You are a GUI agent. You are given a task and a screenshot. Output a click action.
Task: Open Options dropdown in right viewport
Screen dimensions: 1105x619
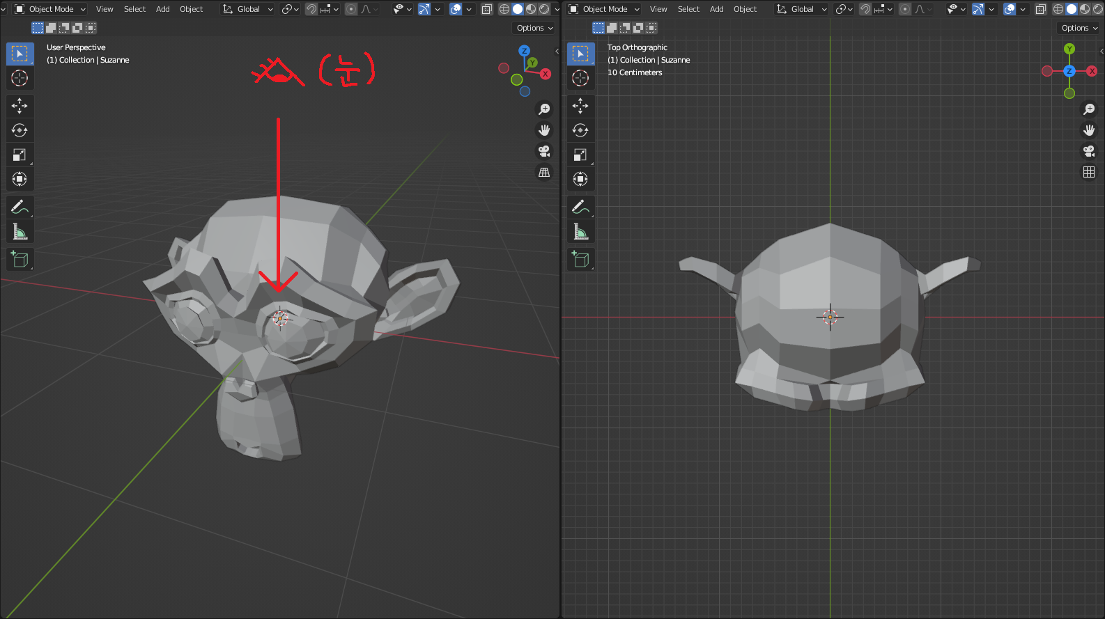tap(1079, 28)
